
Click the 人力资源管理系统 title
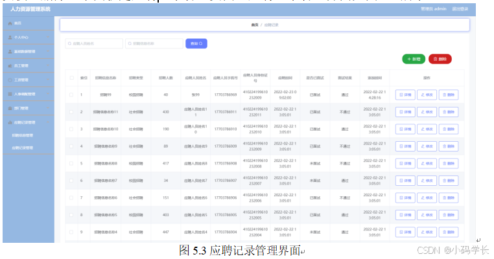coord(30,9)
